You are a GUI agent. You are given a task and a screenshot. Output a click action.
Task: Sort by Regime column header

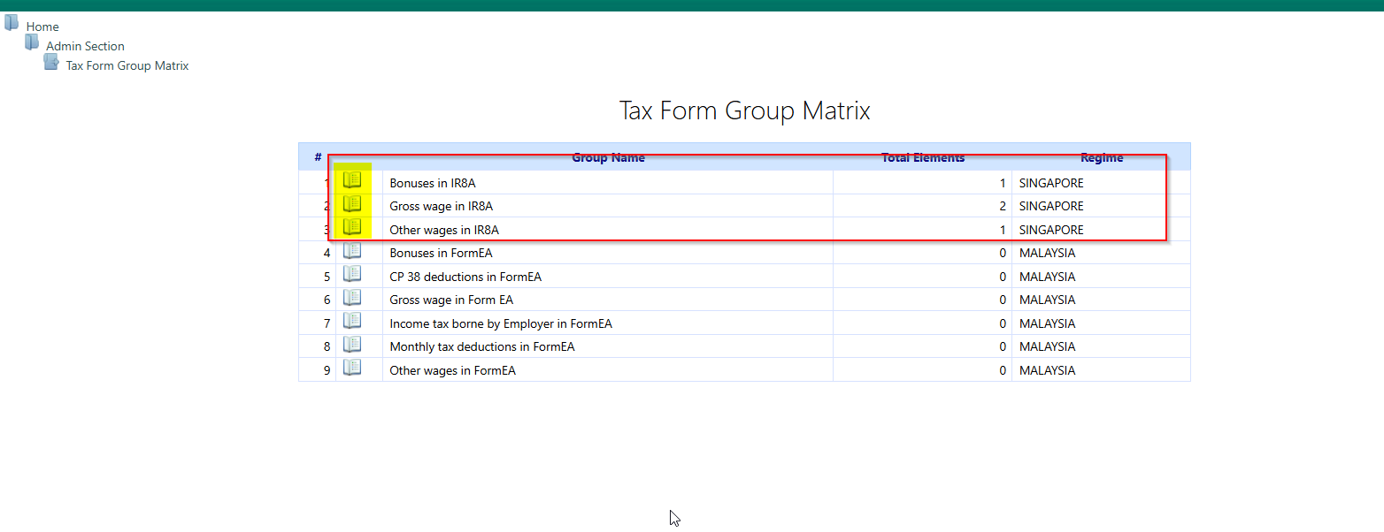click(x=1101, y=158)
